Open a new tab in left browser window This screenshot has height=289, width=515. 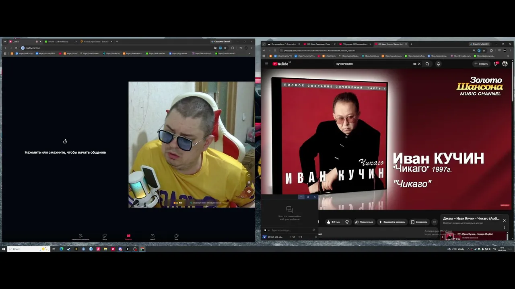(117, 41)
